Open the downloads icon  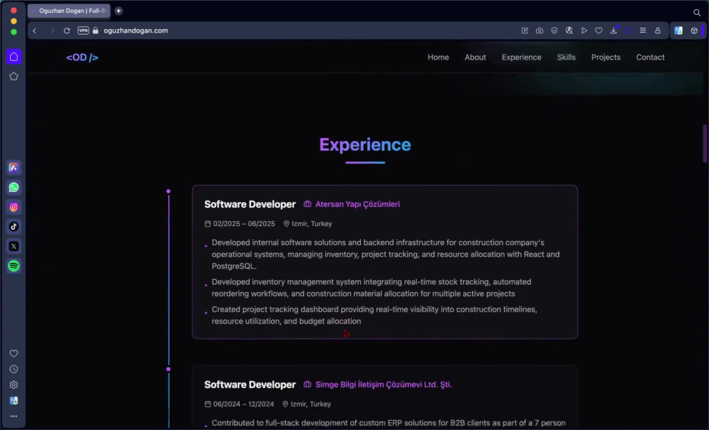(x=613, y=30)
